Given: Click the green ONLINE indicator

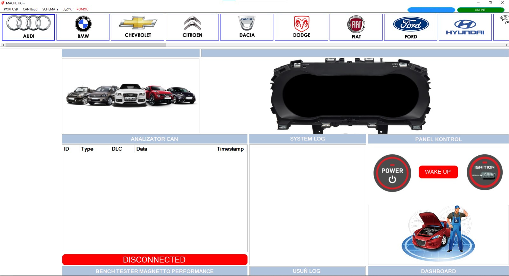Looking at the screenshot, I should pos(480,10).
